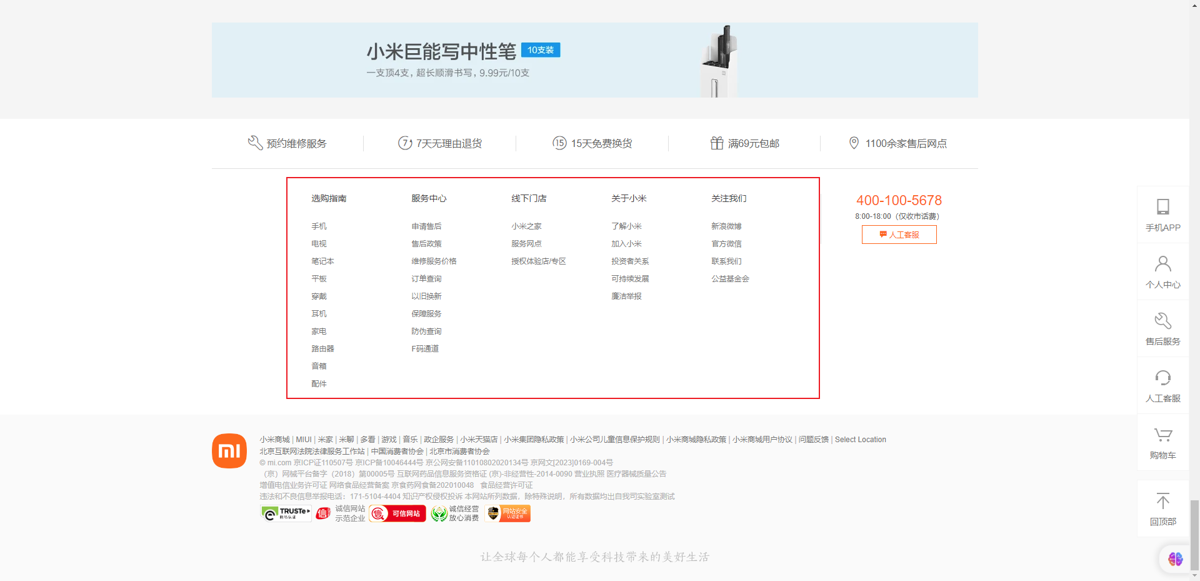The height and width of the screenshot is (581, 1200).
Task: Open the colorful assistant icon at bottom right
Action: (1175, 558)
